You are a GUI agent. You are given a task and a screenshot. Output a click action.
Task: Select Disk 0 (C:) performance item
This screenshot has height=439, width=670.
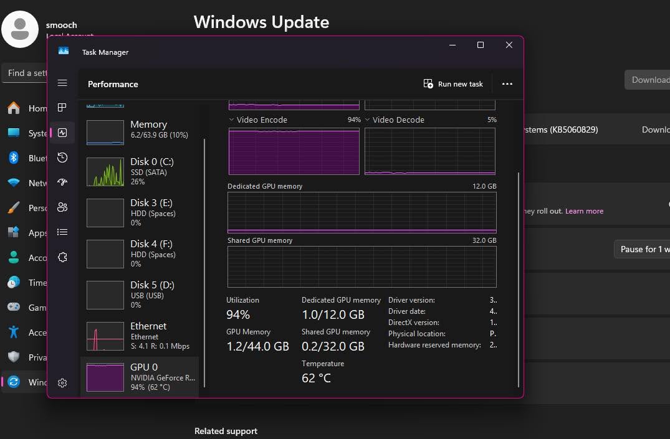140,171
